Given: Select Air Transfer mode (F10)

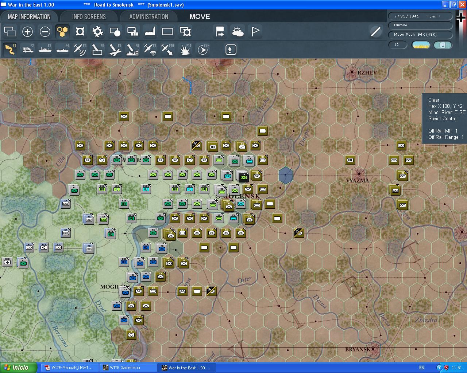Looking at the screenshot, I should tap(167, 50).
